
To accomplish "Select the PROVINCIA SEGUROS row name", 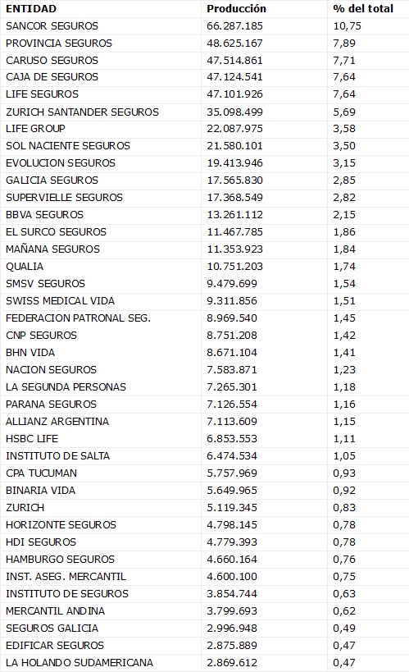I will point(59,43).
